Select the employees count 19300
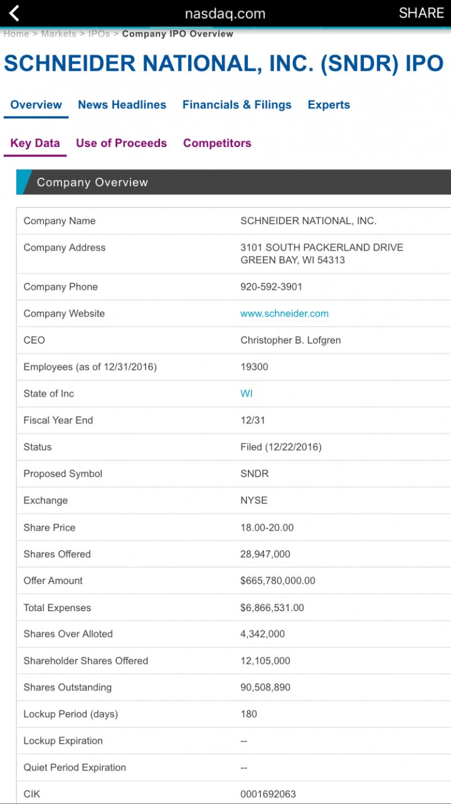This screenshot has width=451, height=804. [254, 367]
